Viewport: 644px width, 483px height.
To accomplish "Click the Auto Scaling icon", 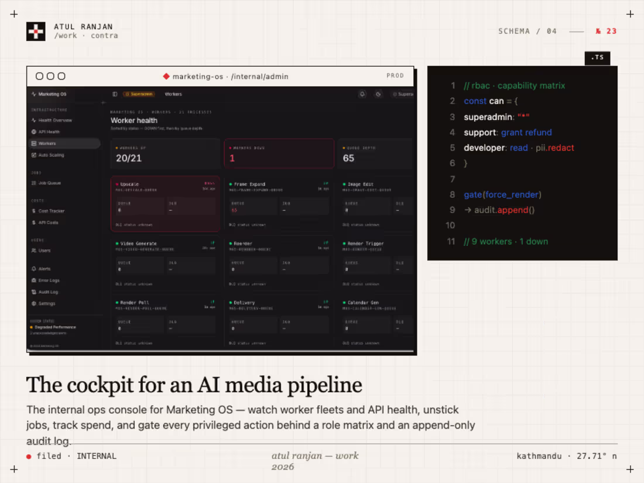I will coord(34,155).
